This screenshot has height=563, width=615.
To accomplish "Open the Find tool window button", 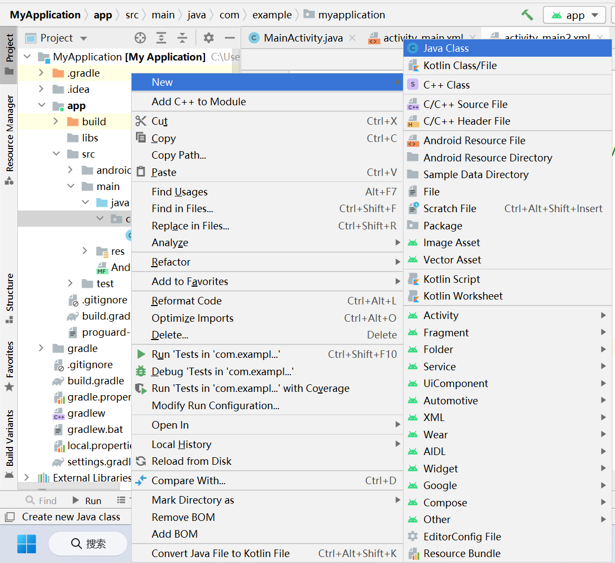I will (x=41, y=500).
